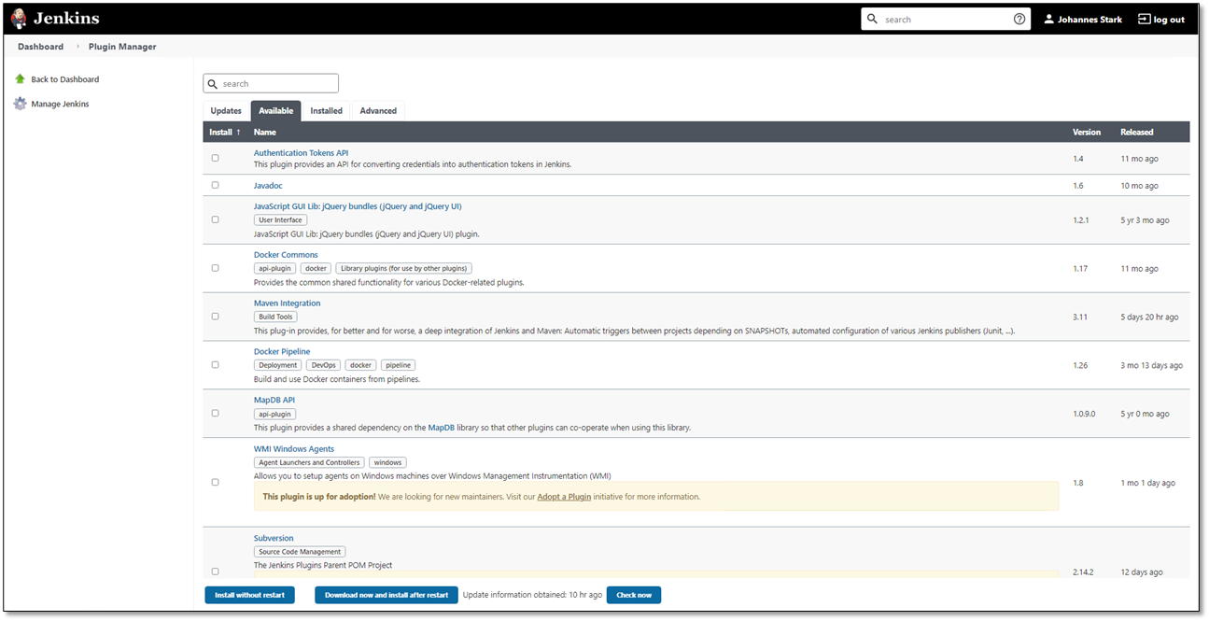1209x621 pixels.
Task: Expand the breadcrumb arrow after Dashboard
Action: [77, 47]
